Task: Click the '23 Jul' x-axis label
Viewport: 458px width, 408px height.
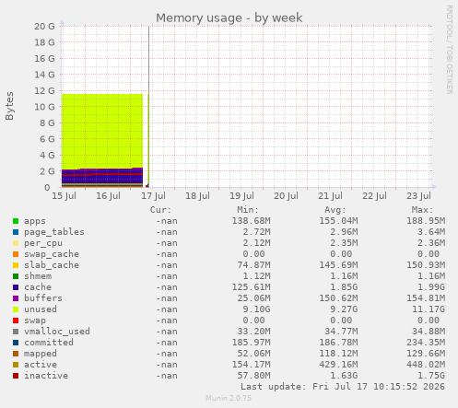Action: click(x=419, y=196)
